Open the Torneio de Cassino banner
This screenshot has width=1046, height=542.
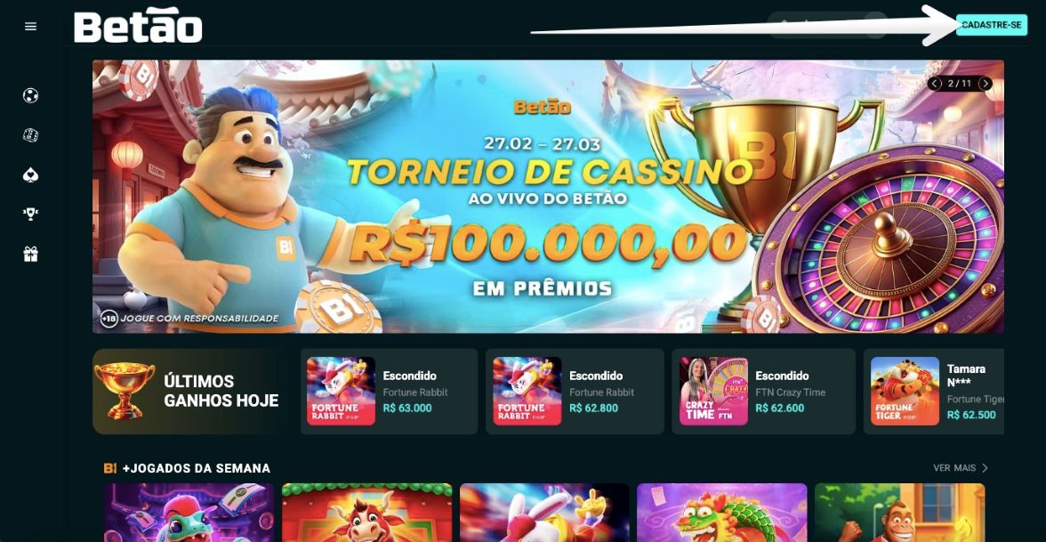(x=548, y=196)
